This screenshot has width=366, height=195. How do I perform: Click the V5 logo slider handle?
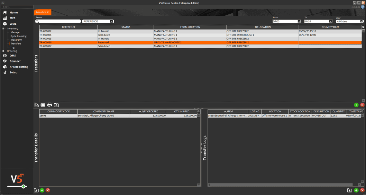[x=23, y=186]
